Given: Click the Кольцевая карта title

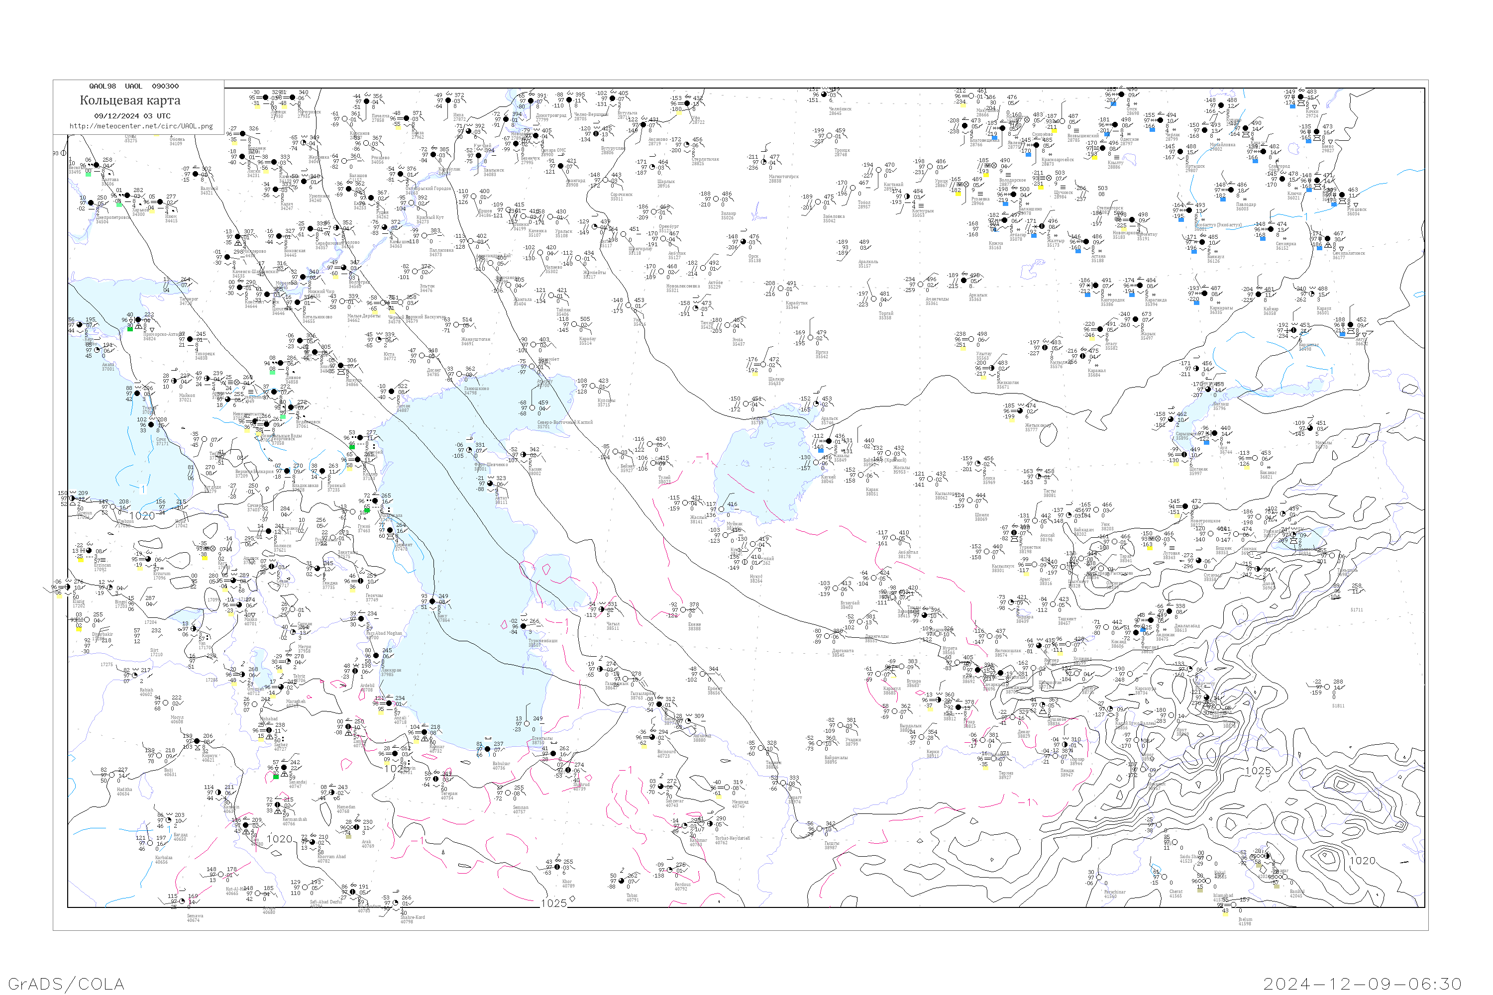Looking at the screenshot, I should click(130, 100).
